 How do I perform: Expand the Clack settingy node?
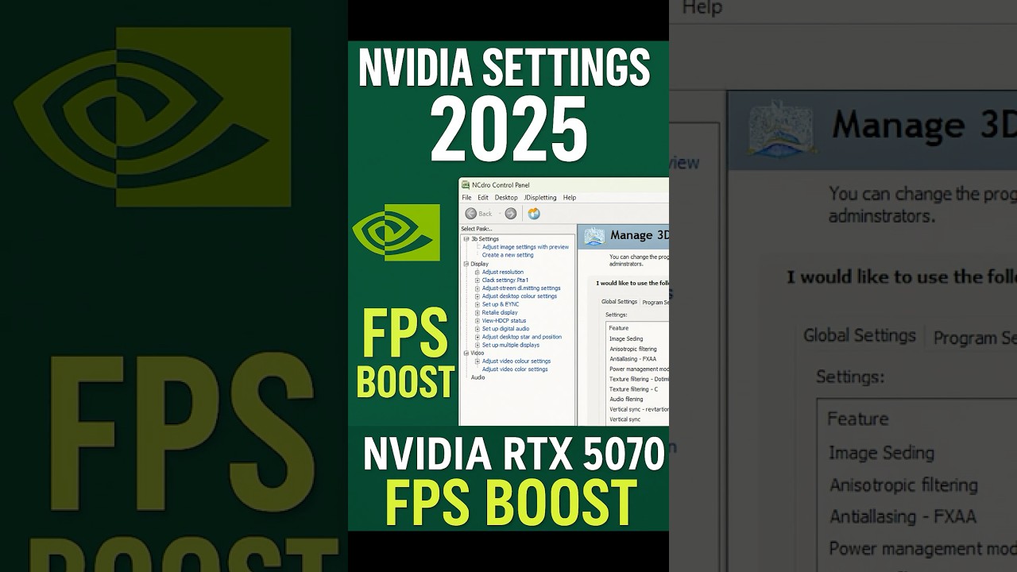[x=478, y=280]
